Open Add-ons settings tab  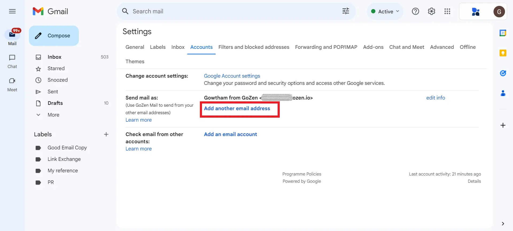(x=373, y=47)
